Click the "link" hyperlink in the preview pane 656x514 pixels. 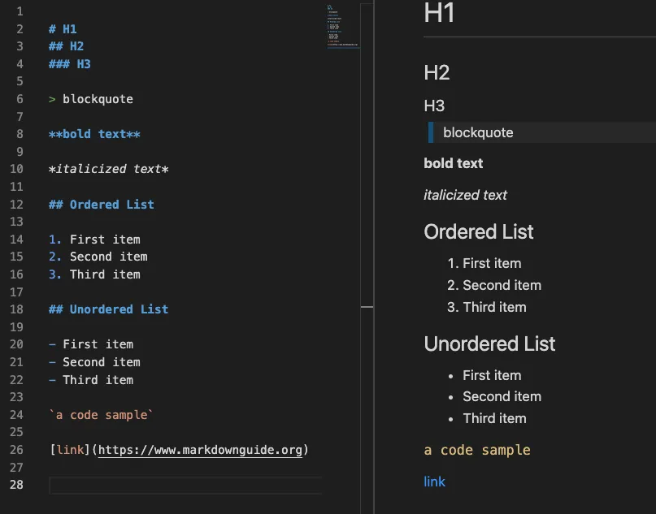point(434,482)
